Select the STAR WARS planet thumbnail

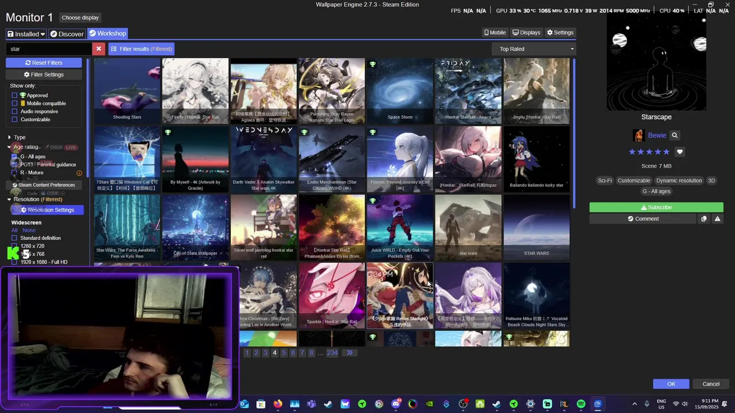click(x=536, y=227)
